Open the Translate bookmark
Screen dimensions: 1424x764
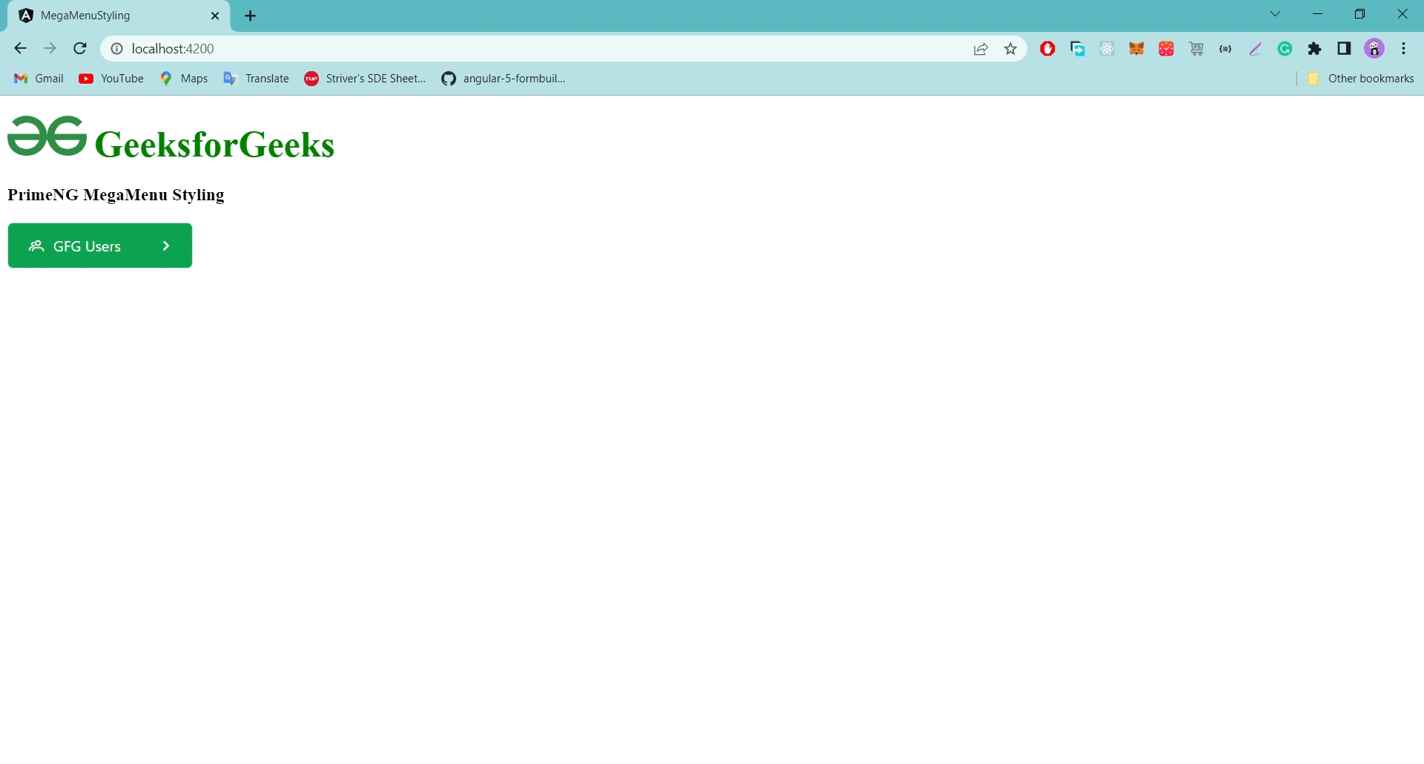point(256,79)
